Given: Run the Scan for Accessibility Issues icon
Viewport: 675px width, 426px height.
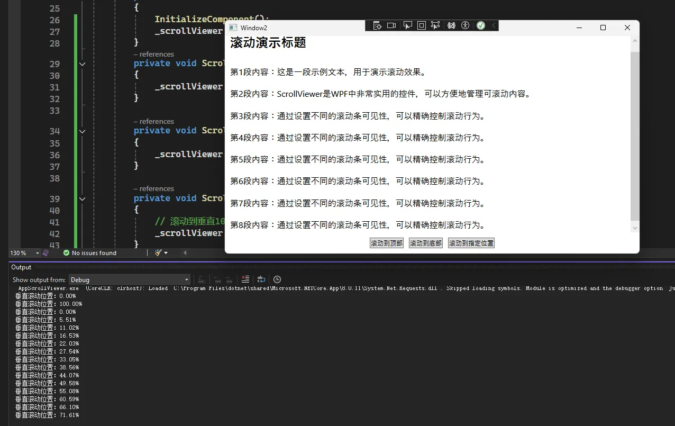Looking at the screenshot, I should pos(466,25).
